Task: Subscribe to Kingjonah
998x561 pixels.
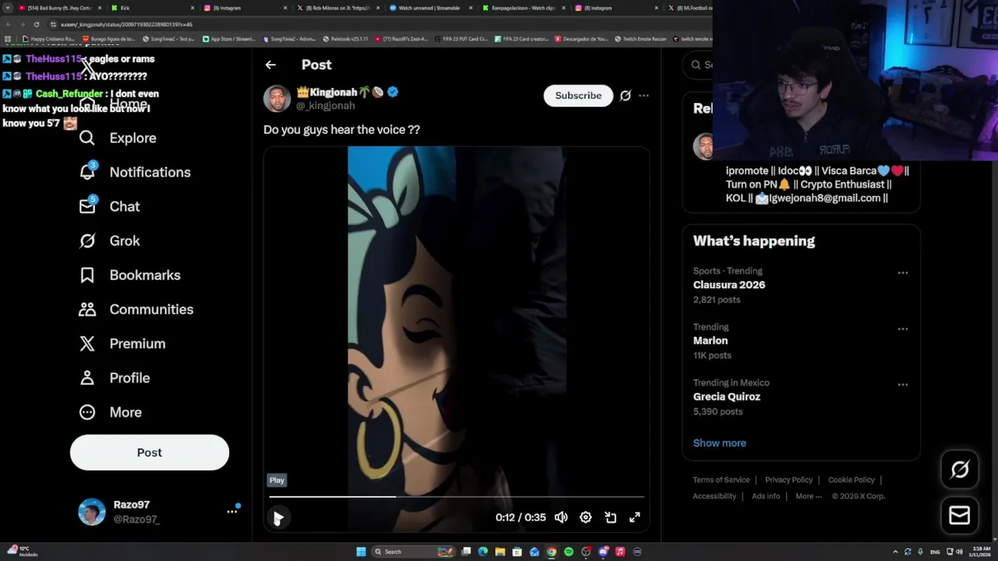Action: point(579,95)
